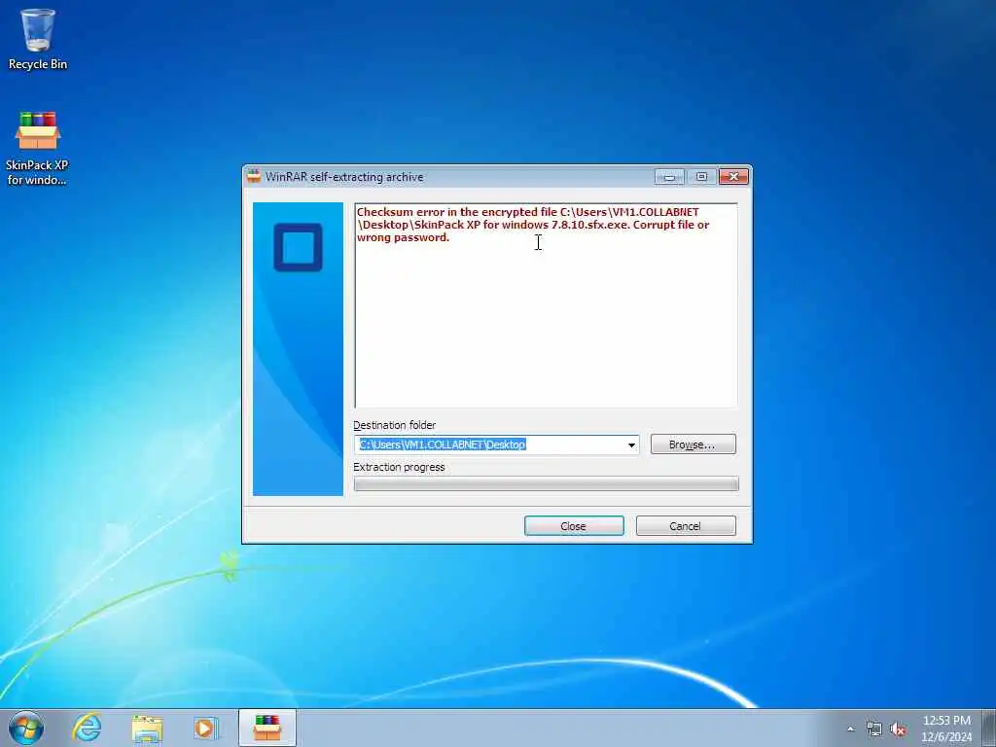Open the network tray icon
The height and width of the screenshot is (747, 996).
(874, 729)
